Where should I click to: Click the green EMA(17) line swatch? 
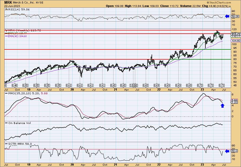point(6,33)
